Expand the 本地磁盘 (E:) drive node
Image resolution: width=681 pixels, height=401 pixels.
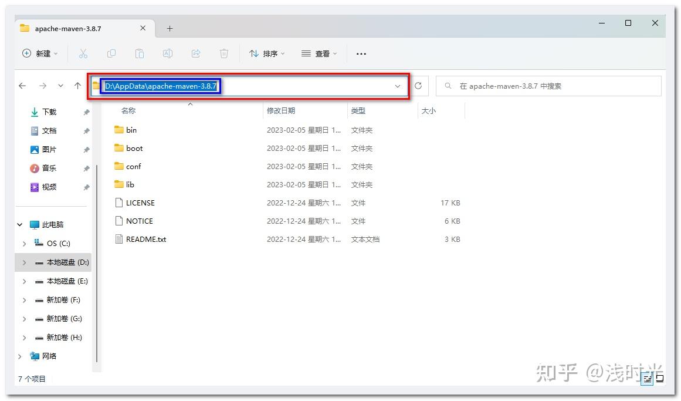point(24,281)
